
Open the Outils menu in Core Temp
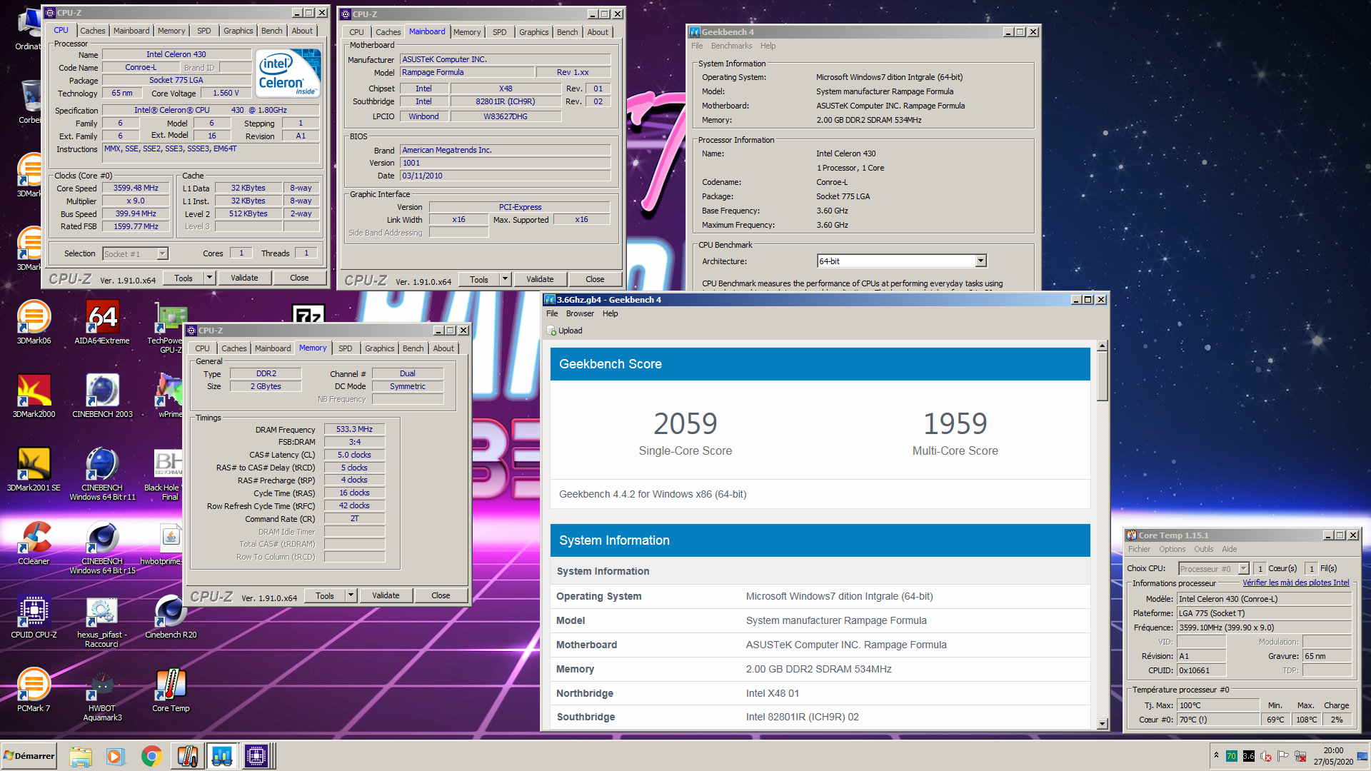tap(1203, 549)
